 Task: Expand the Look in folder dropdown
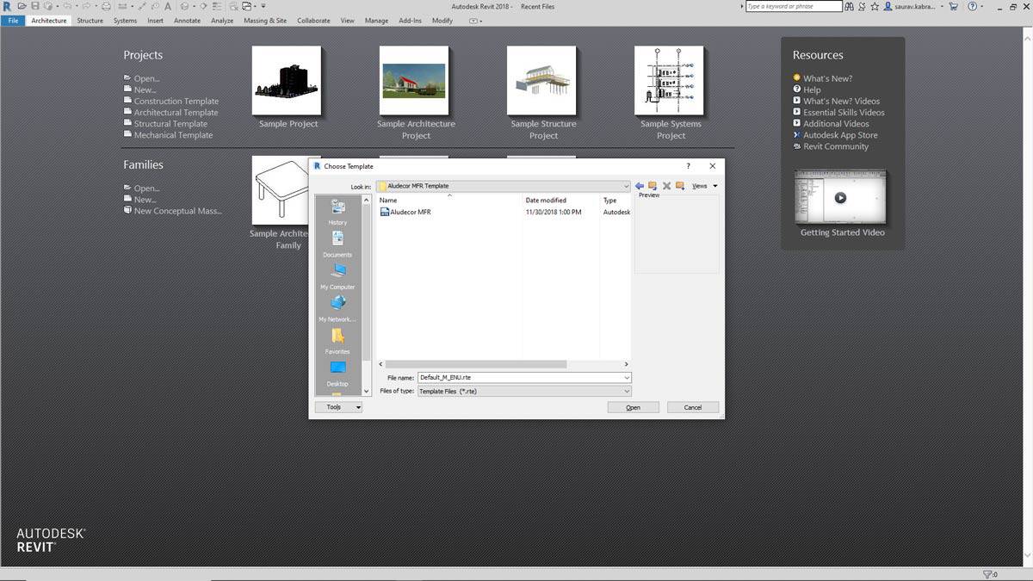pyautogui.click(x=627, y=186)
